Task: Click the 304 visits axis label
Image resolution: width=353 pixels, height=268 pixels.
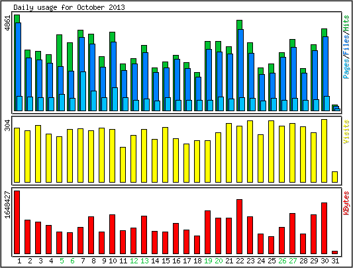Action: click(x=8, y=125)
